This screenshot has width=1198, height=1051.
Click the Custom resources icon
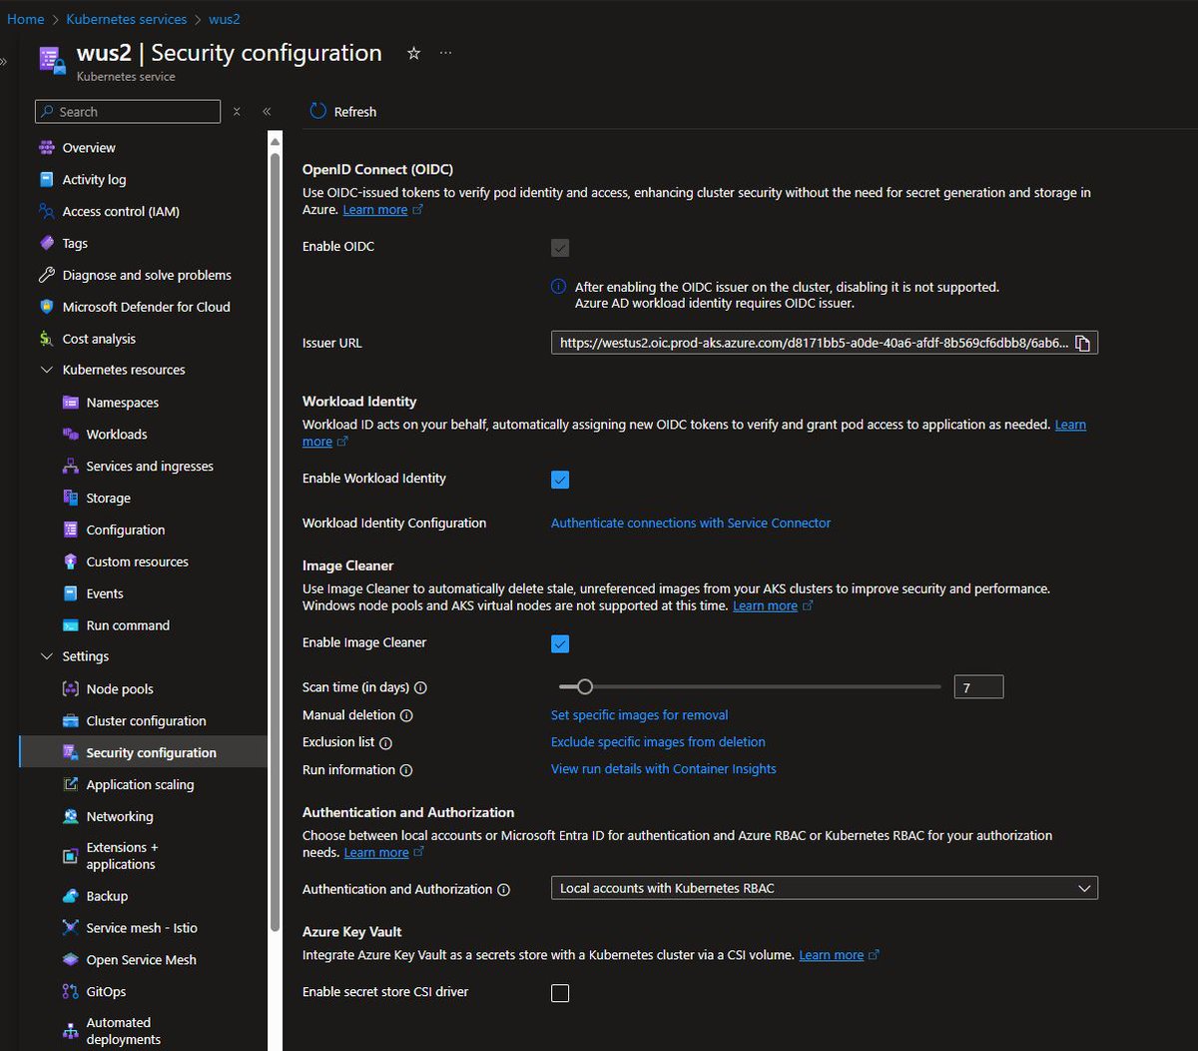(70, 561)
